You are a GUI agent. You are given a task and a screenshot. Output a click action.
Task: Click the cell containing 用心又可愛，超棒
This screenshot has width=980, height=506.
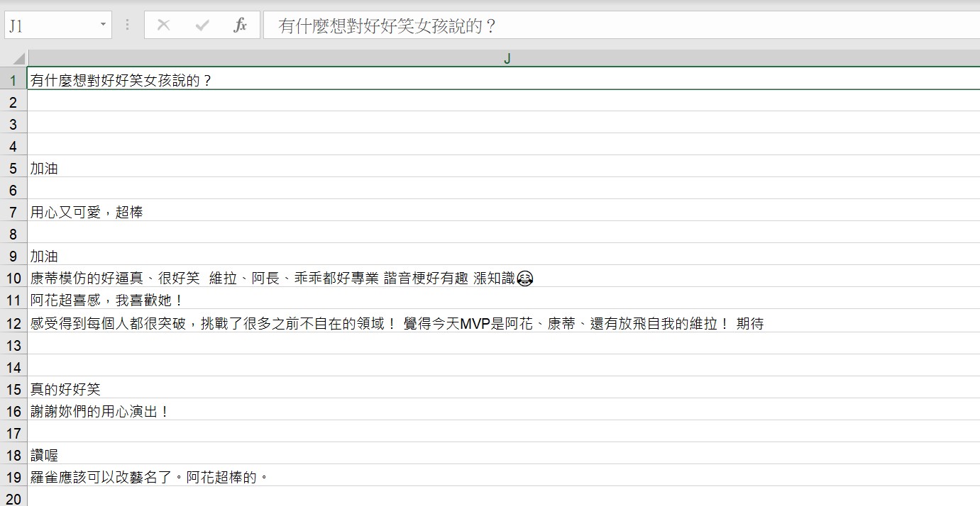point(87,212)
